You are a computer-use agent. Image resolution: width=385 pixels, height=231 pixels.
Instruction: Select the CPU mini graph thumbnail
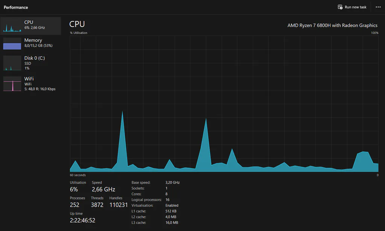tap(12, 26)
